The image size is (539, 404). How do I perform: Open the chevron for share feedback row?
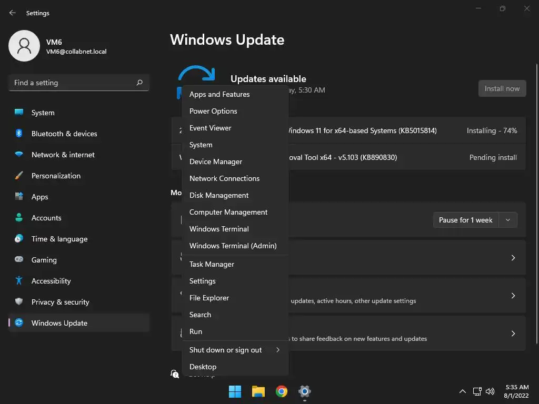pyautogui.click(x=513, y=334)
